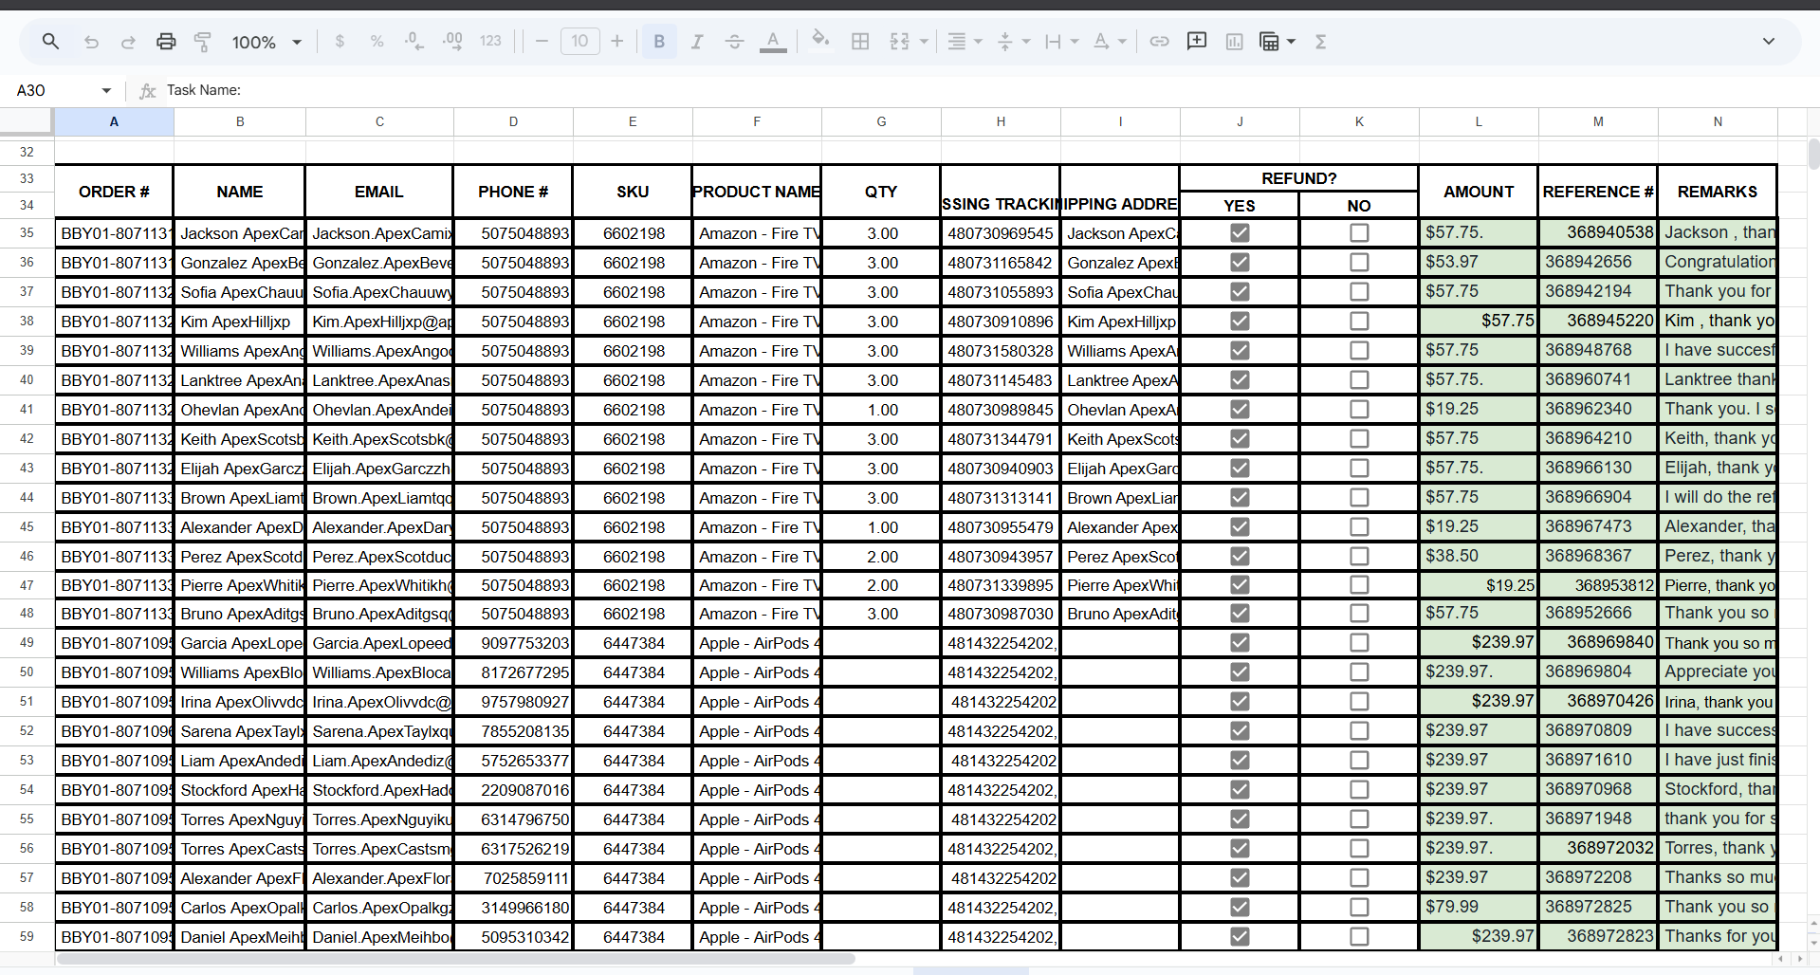Select column L header

[1479, 121]
